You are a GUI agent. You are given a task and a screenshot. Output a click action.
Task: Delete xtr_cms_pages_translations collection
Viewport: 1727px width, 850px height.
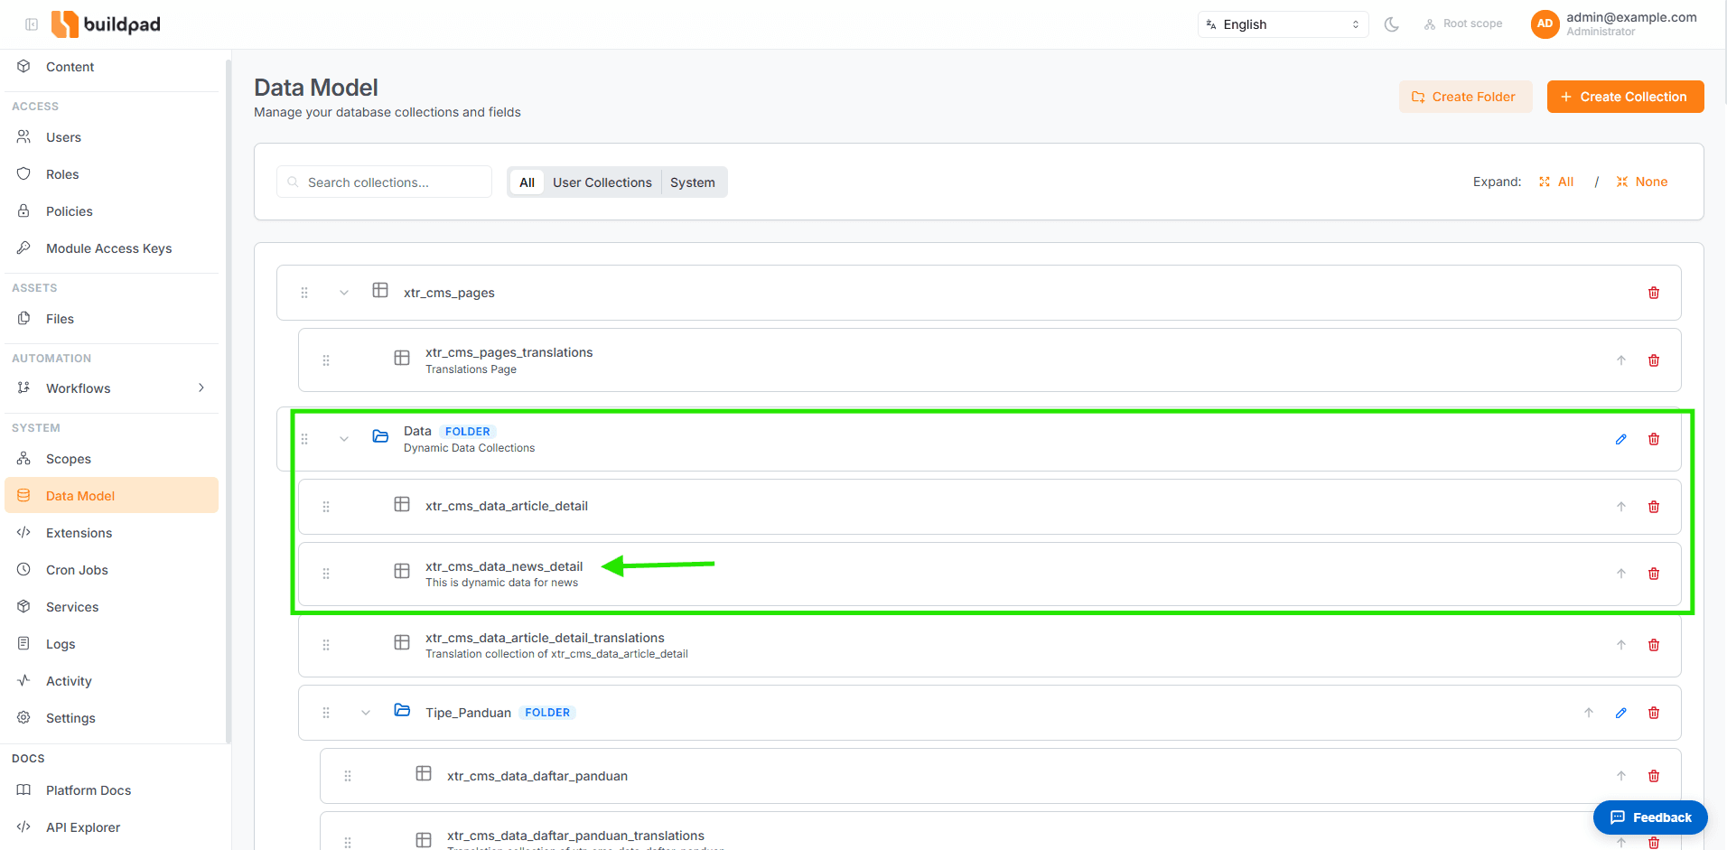pyautogui.click(x=1654, y=360)
